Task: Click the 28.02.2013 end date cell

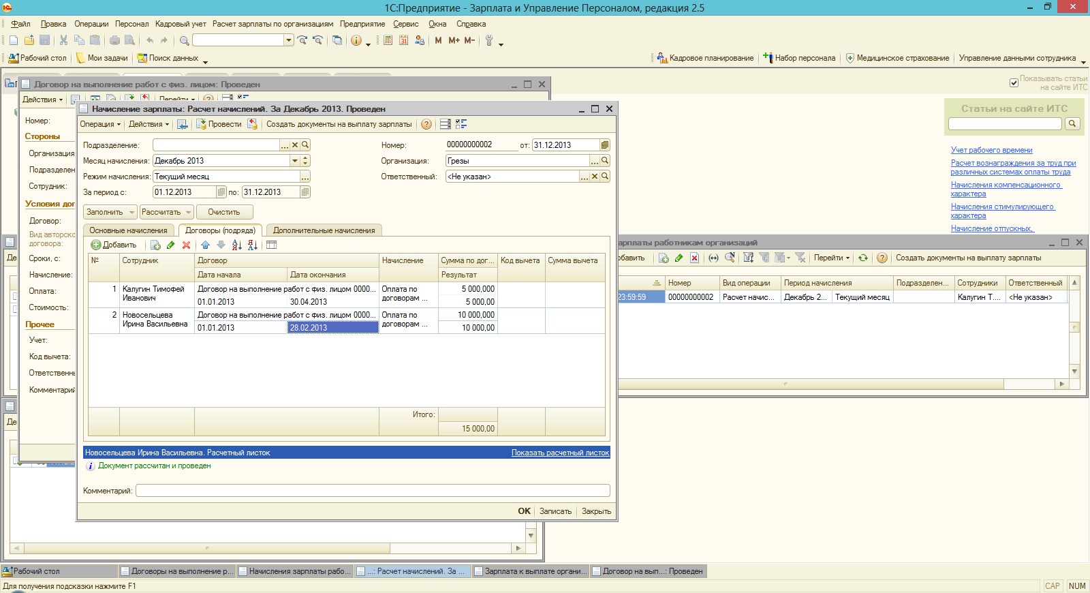Action: [333, 328]
